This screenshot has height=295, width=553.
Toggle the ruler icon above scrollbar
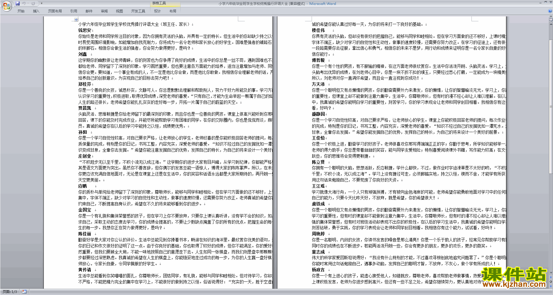551,20
